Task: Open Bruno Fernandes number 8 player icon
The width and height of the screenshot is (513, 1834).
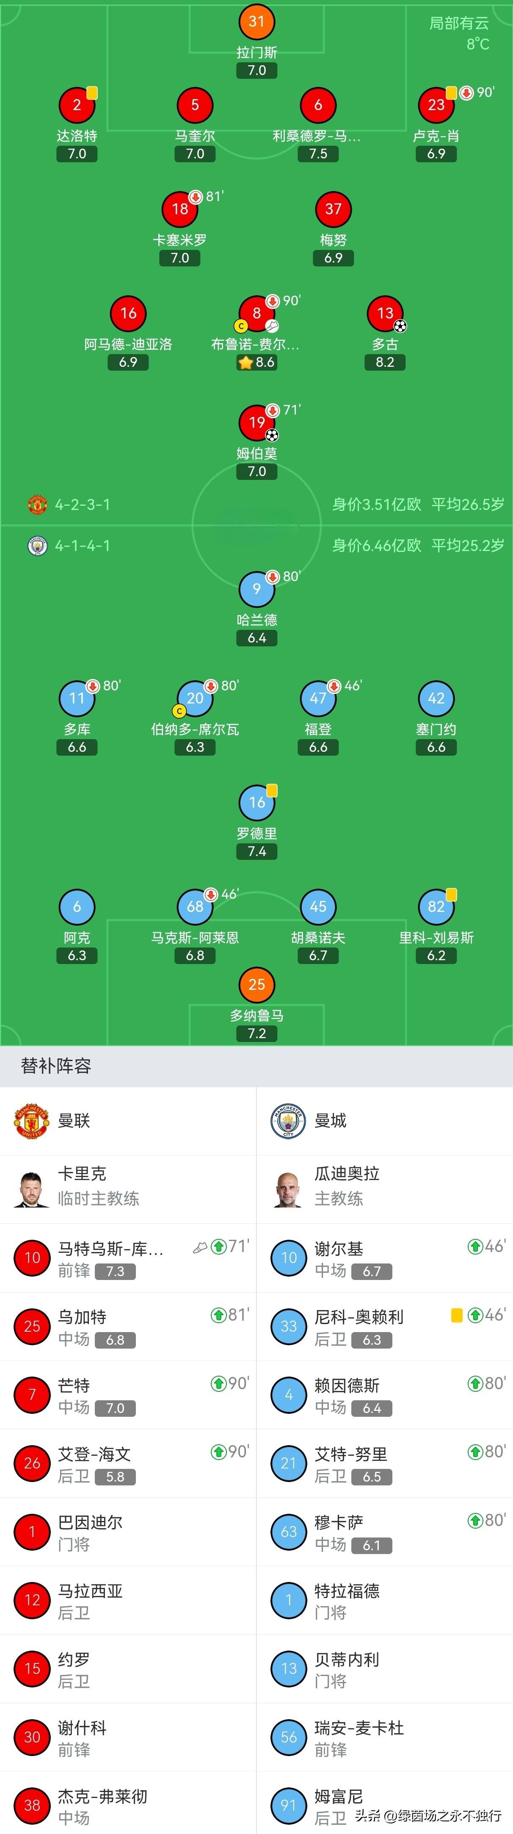Action: 257,313
